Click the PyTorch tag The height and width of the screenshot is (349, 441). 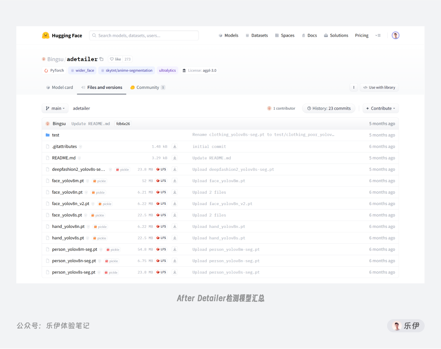coord(54,71)
